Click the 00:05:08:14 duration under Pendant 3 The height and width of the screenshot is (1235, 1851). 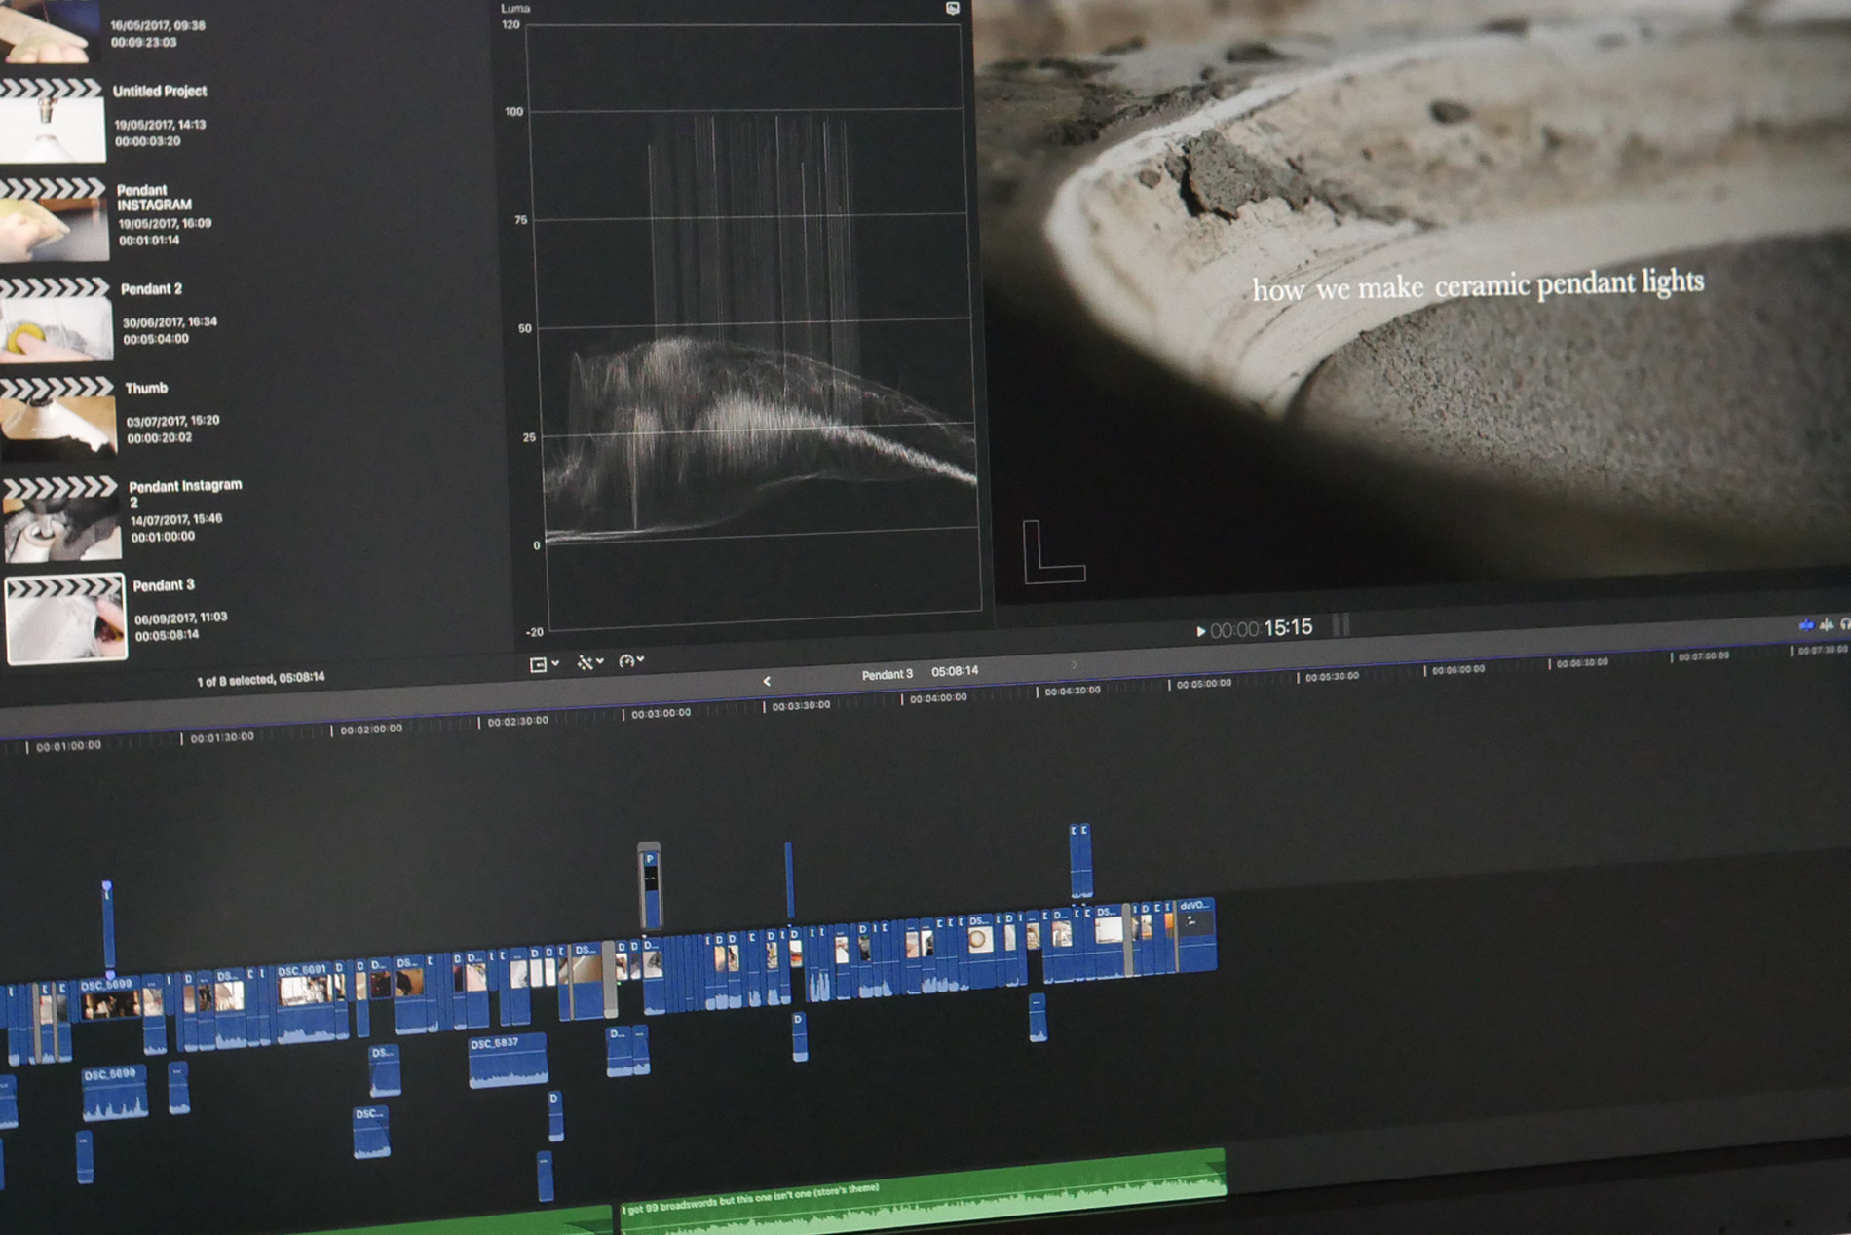[167, 635]
